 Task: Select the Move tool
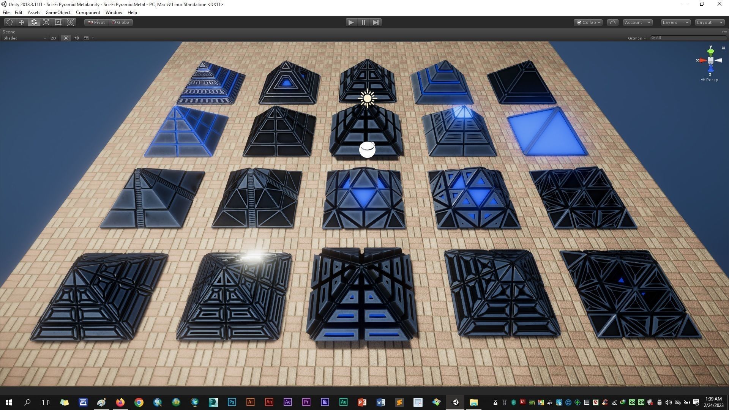22,22
